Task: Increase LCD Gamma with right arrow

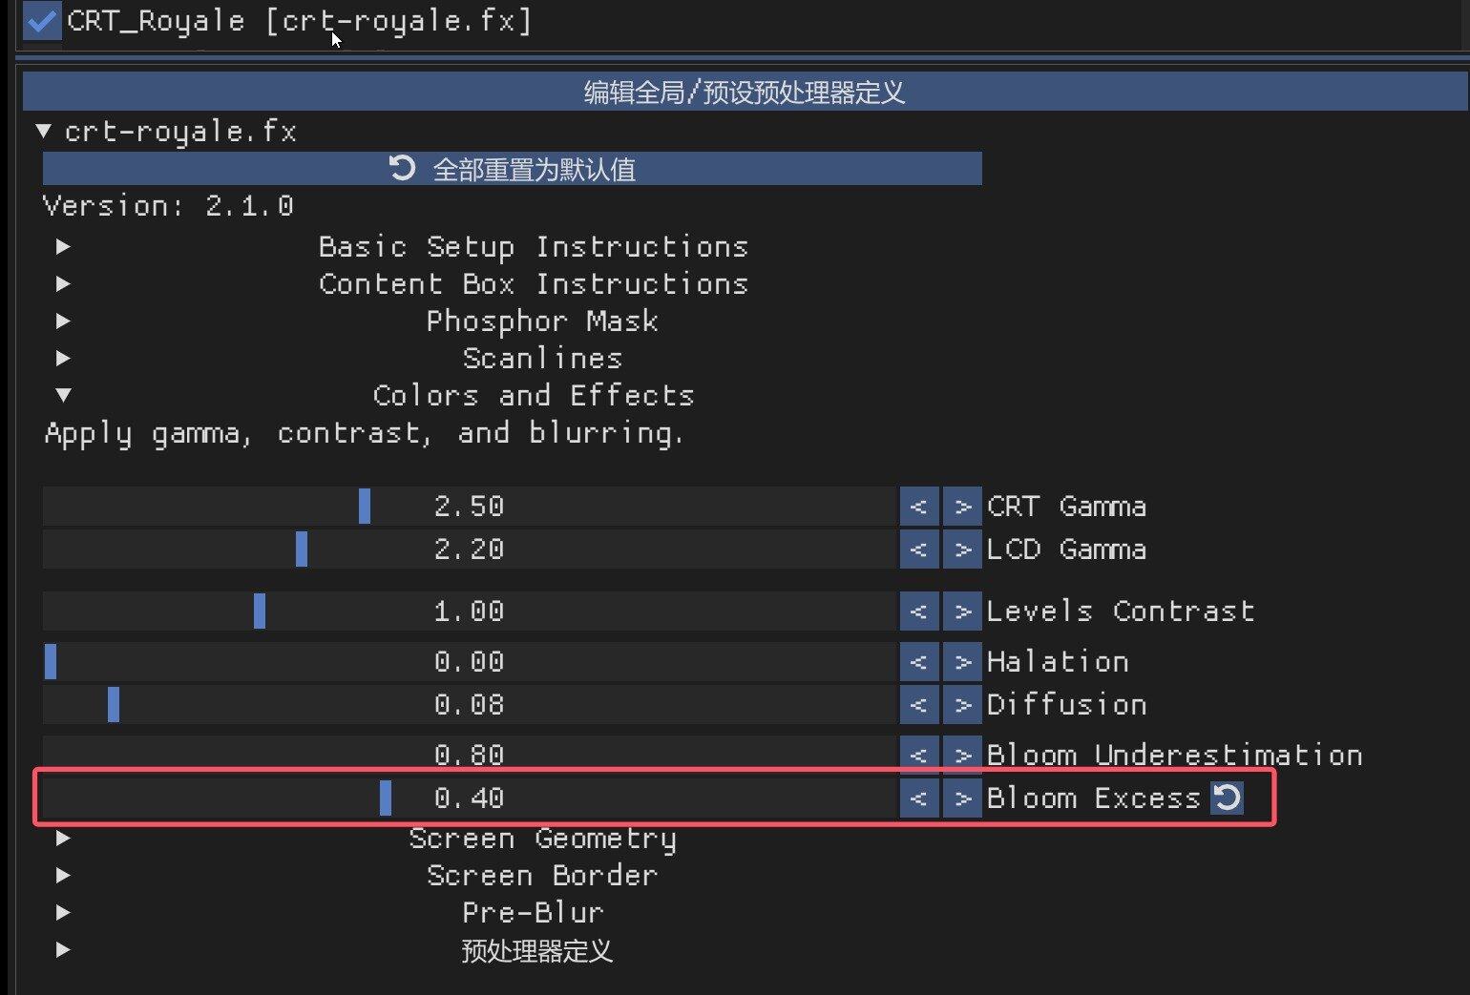Action: (x=962, y=549)
